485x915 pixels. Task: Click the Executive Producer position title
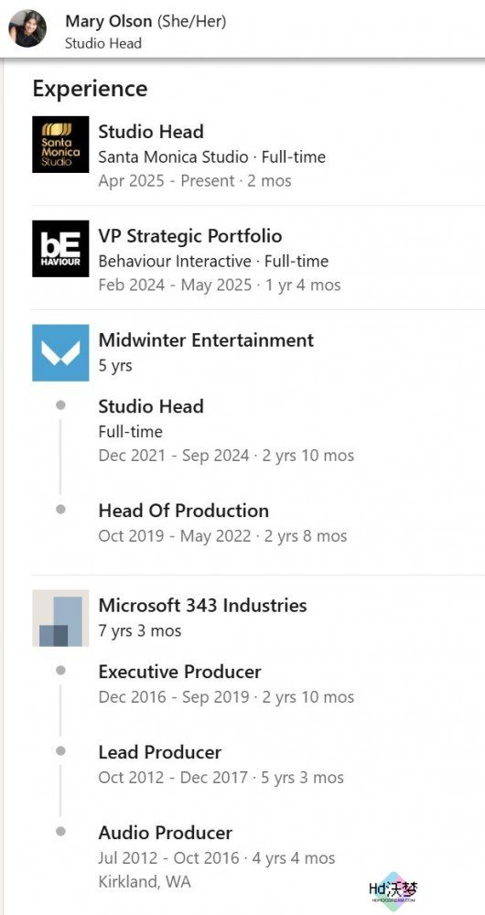179,672
